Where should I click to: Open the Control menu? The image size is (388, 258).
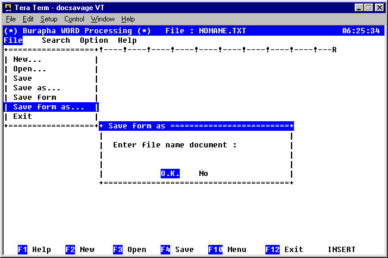(x=74, y=19)
